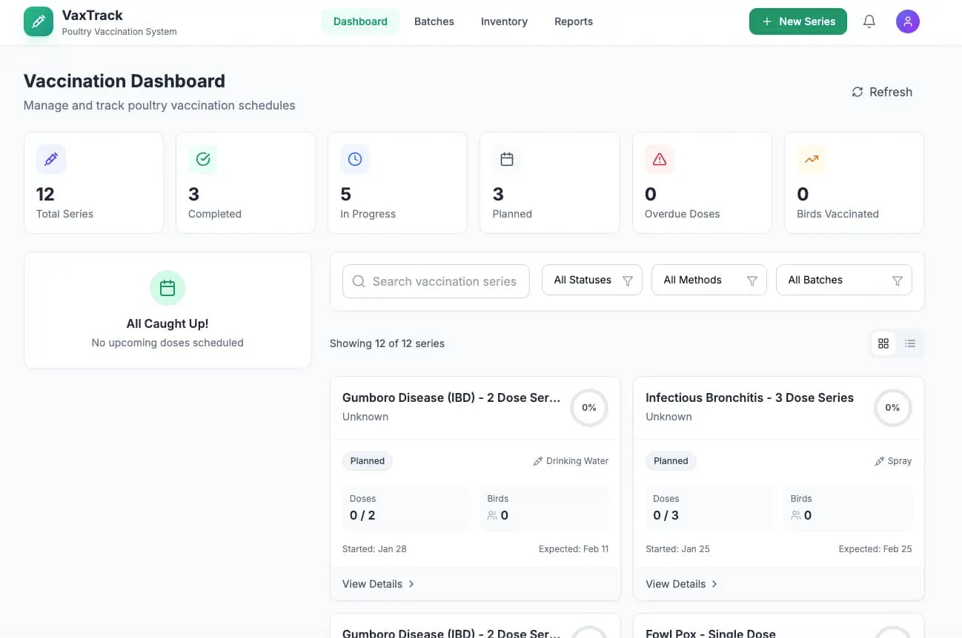Click the In Progress clock icon
The height and width of the screenshot is (638, 962).
(355, 159)
